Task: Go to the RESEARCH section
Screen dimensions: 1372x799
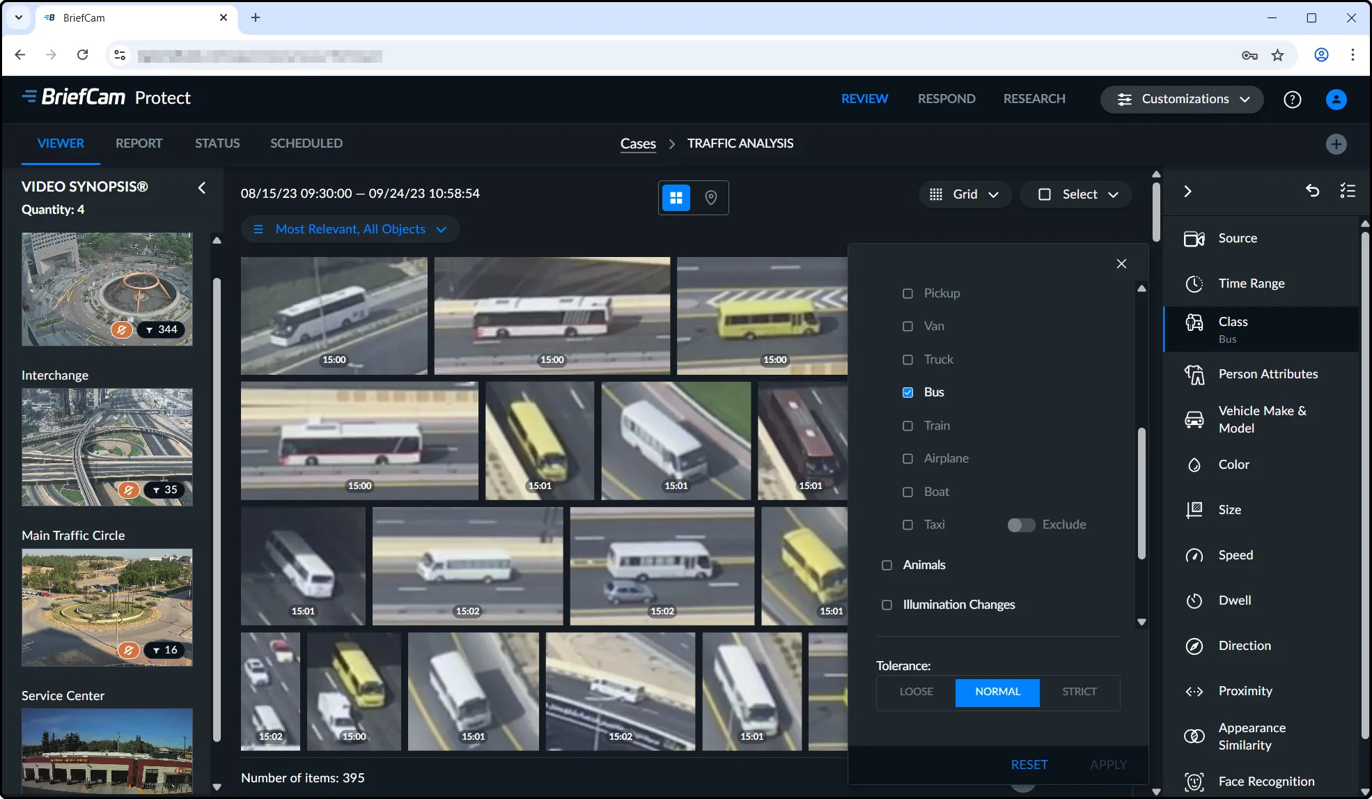Action: pos(1034,99)
